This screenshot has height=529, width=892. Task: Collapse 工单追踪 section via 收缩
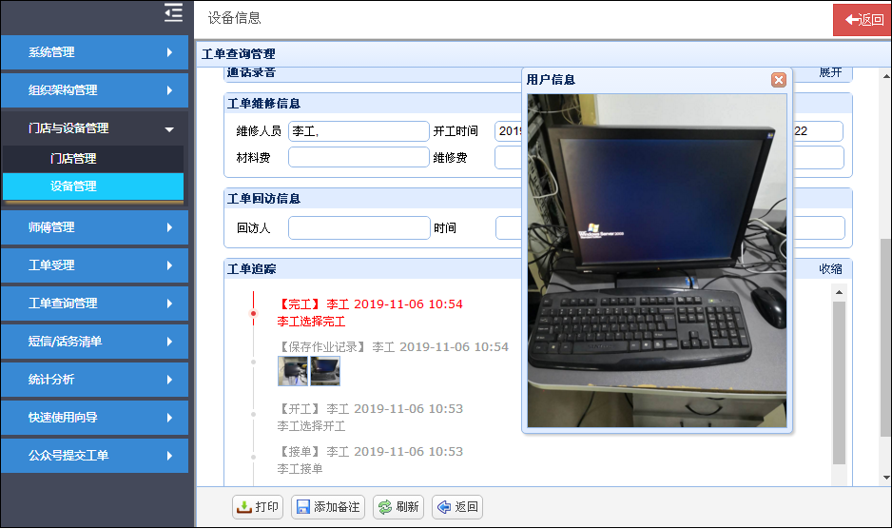coord(830,269)
